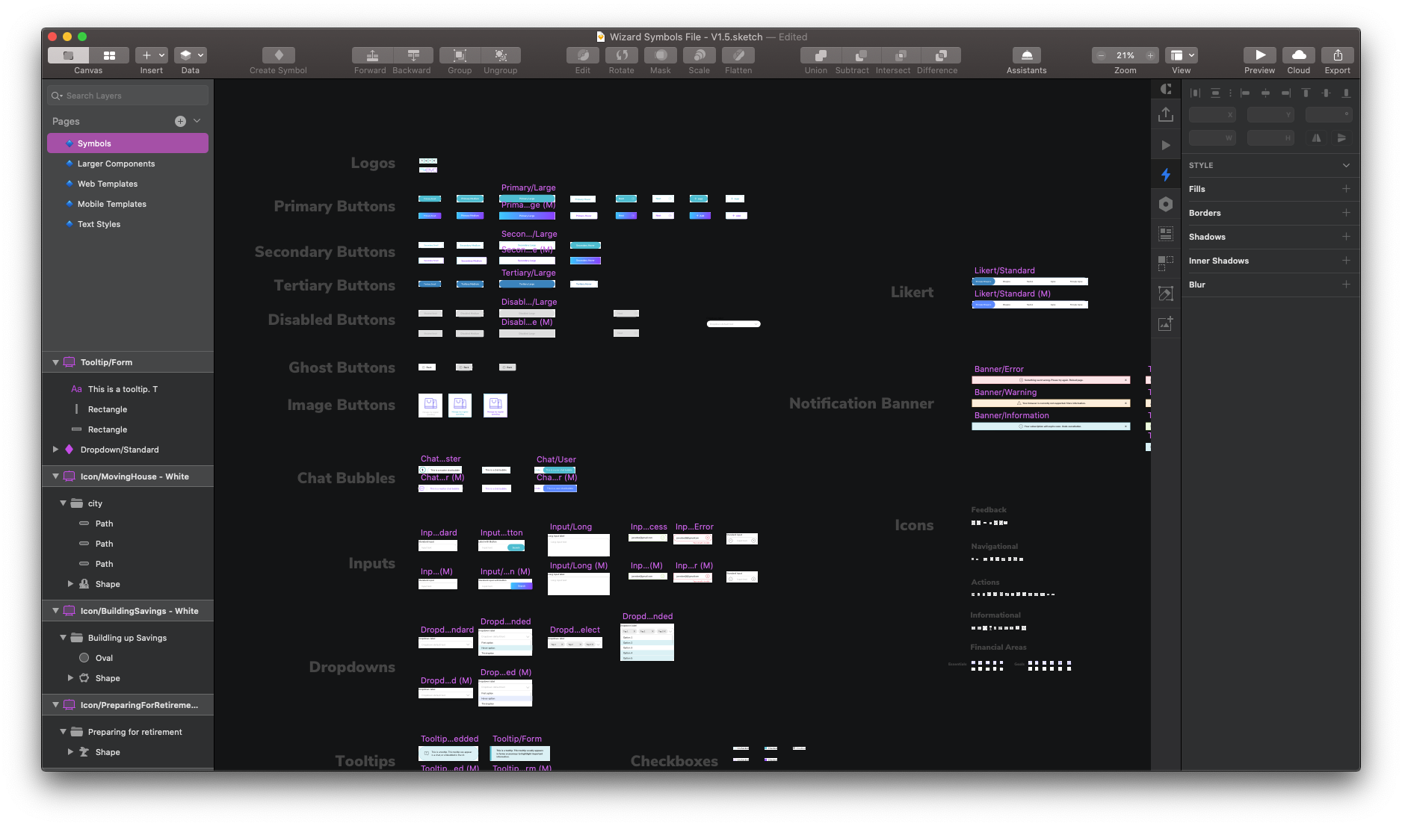Open the Assistants toolbar item
This screenshot has height=826, width=1402.
click(1027, 55)
